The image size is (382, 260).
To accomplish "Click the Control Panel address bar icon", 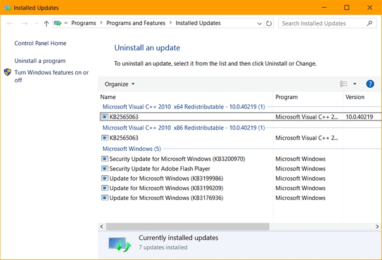I will point(58,23).
